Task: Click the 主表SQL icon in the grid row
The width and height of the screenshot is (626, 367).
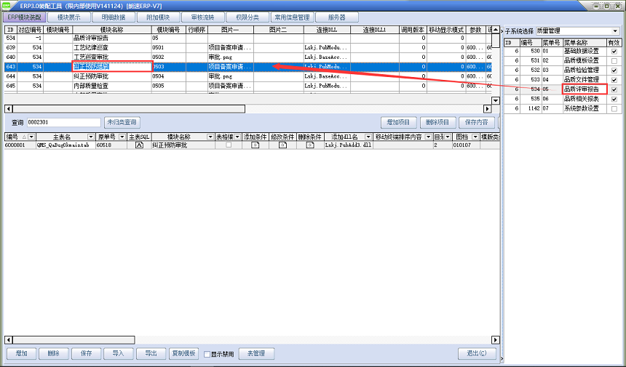Action: [139, 145]
